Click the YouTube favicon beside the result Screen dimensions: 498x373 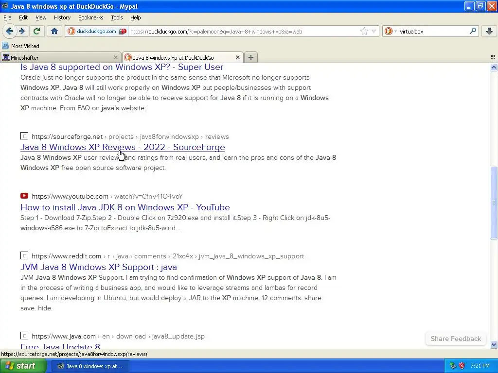[x=24, y=196]
